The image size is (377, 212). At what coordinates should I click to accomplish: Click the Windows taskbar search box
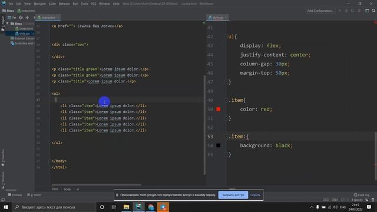pos(54,207)
